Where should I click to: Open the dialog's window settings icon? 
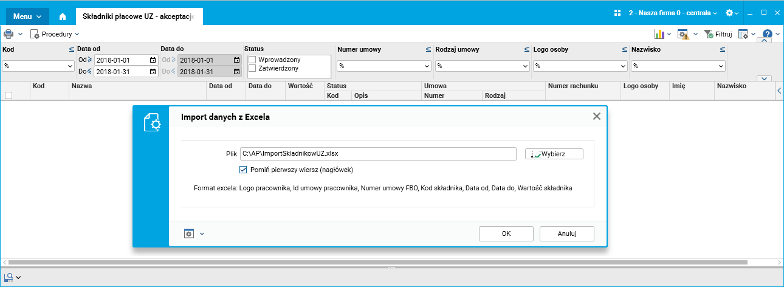[188, 233]
